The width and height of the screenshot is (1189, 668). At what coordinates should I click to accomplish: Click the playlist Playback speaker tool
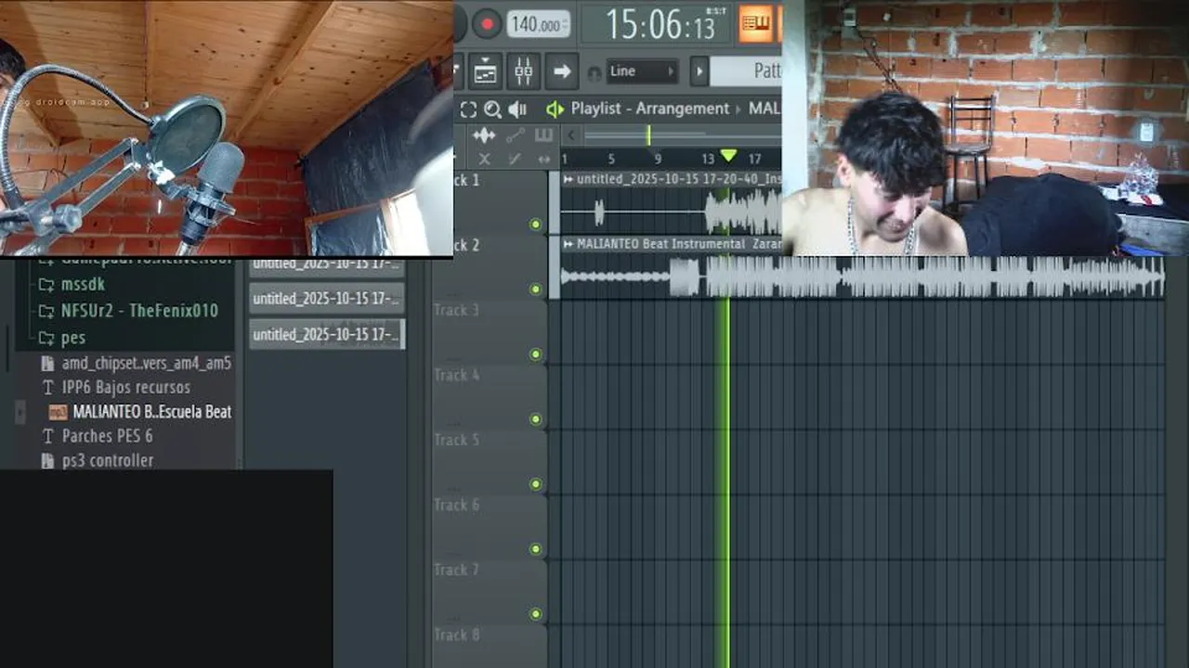coord(517,109)
